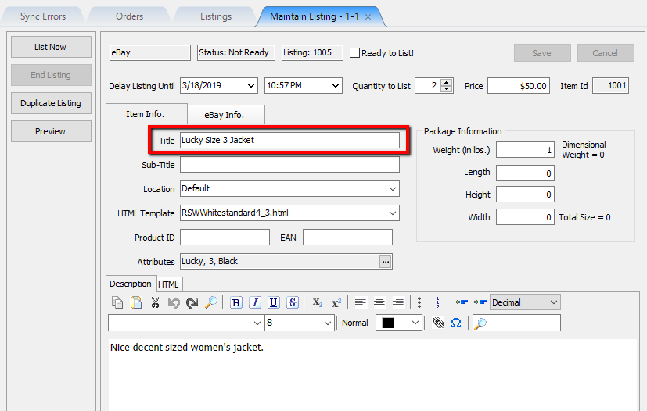The image size is (647, 411).
Task: Check the Ready to List! checkbox
Action: 354,53
